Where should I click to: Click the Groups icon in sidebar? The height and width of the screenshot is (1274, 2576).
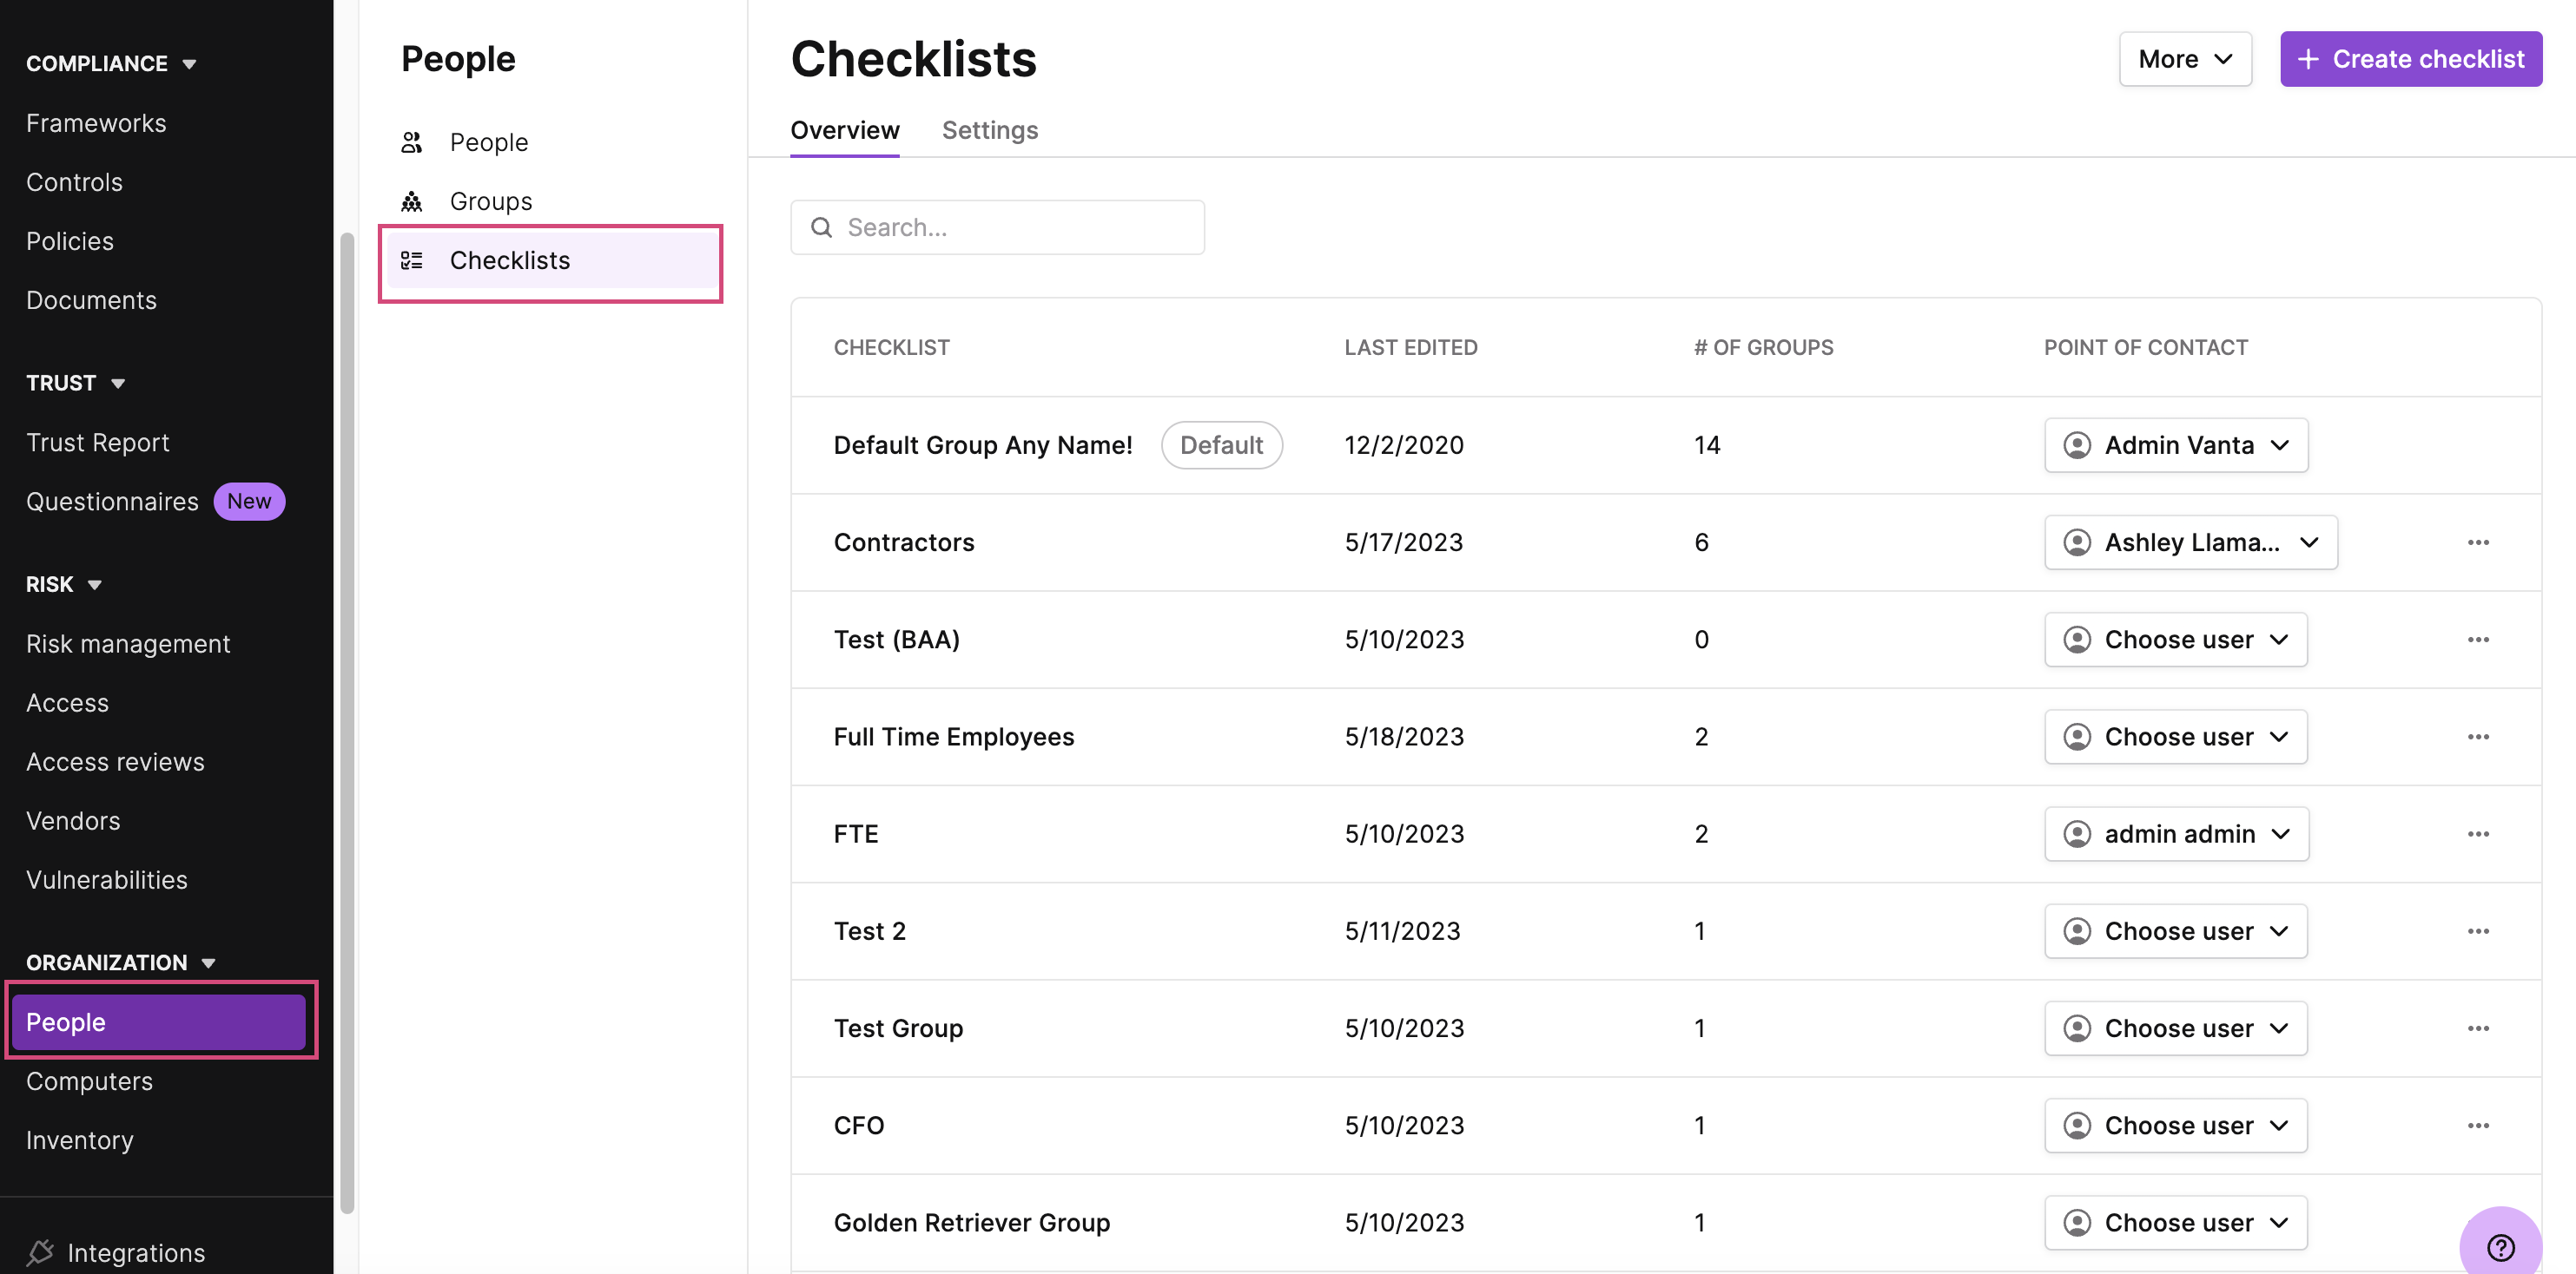[x=413, y=200]
